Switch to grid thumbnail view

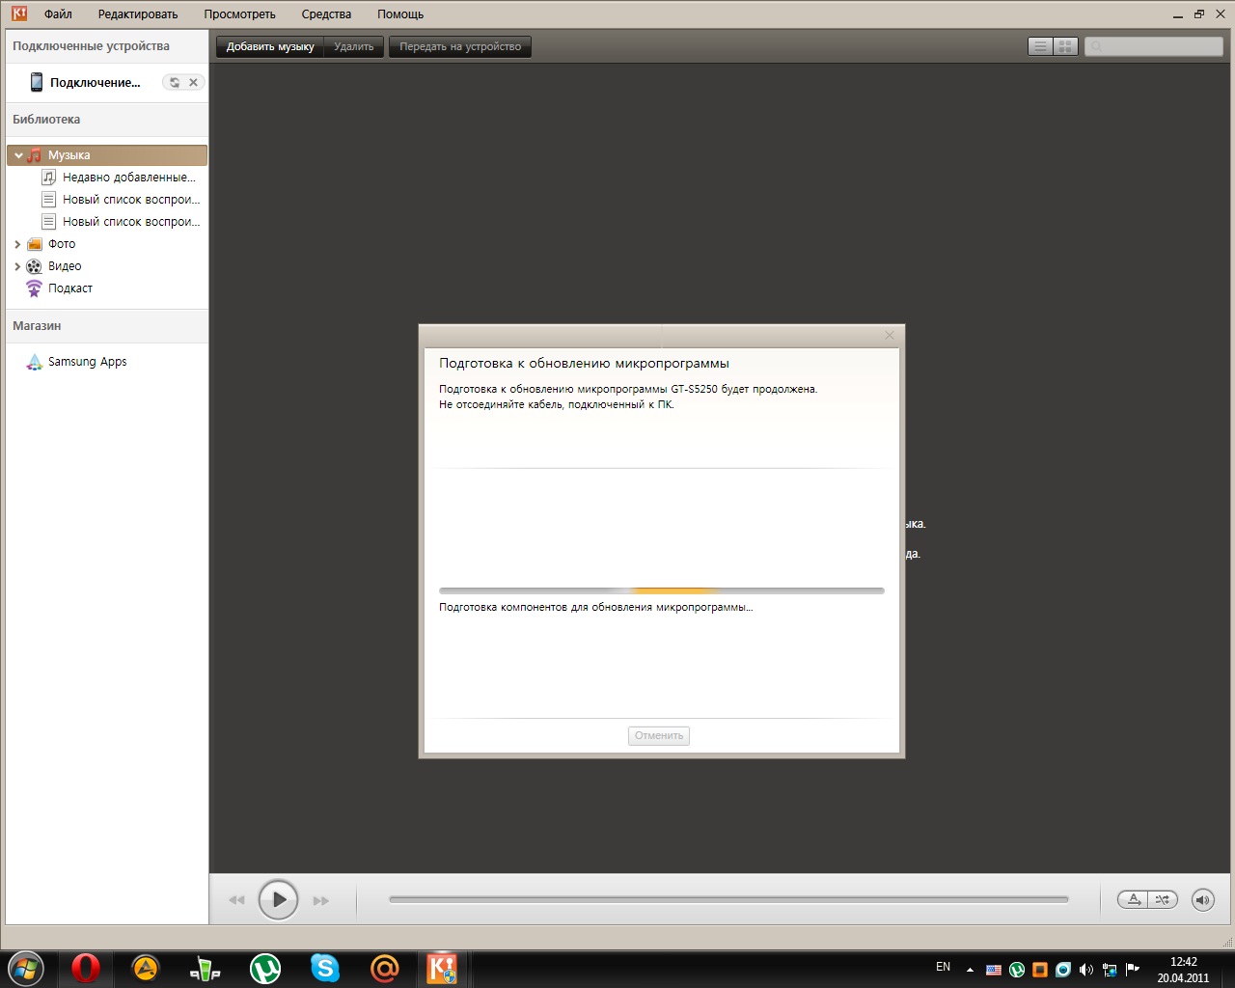click(1065, 46)
